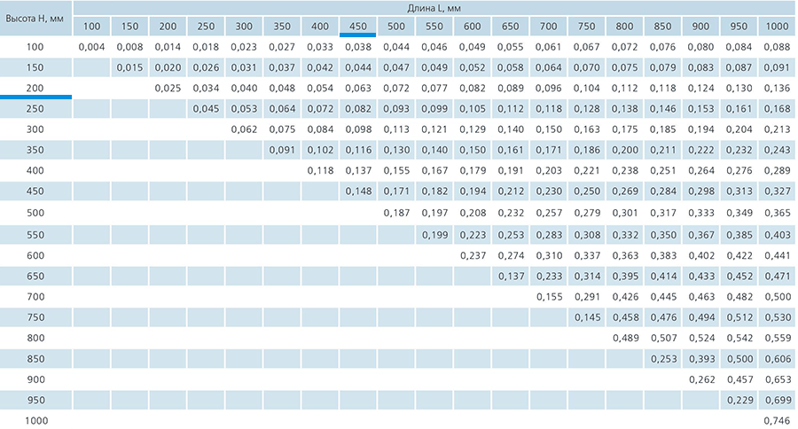Click the value 0,199 in row 550
The height and width of the screenshot is (429, 798).
[x=434, y=235]
